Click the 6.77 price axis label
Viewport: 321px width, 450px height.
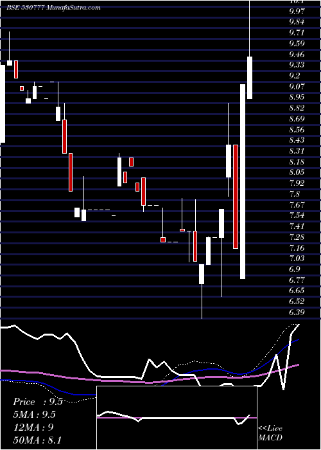click(x=297, y=280)
